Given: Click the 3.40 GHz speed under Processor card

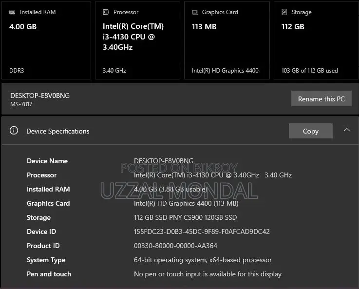Looking at the screenshot, I should click(114, 71).
